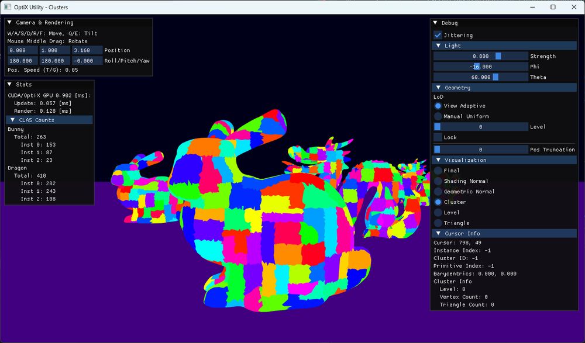585x343 pixels.
Task: Click the Triangle Count: 0 readout
Action: 467,304
